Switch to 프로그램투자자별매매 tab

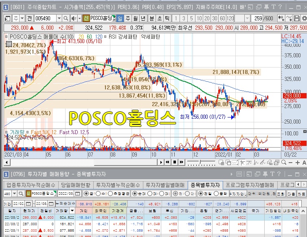(x=250, y=185)
